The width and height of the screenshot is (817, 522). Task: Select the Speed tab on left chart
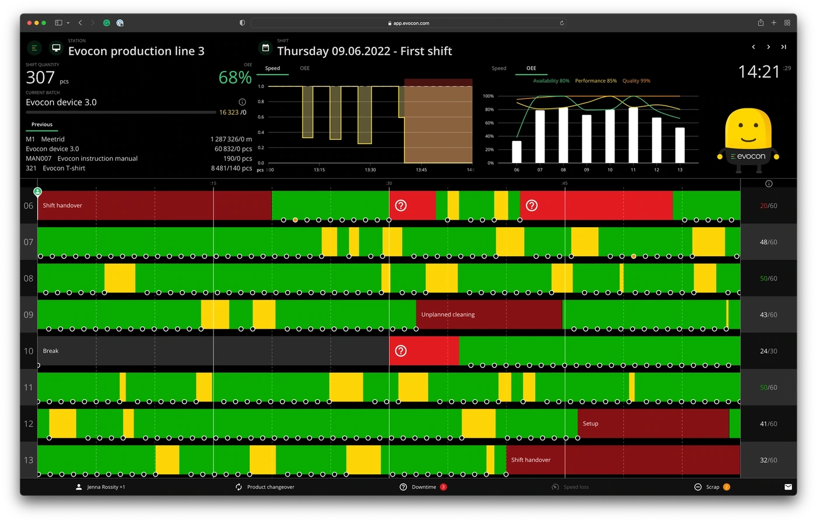point(273,68)
